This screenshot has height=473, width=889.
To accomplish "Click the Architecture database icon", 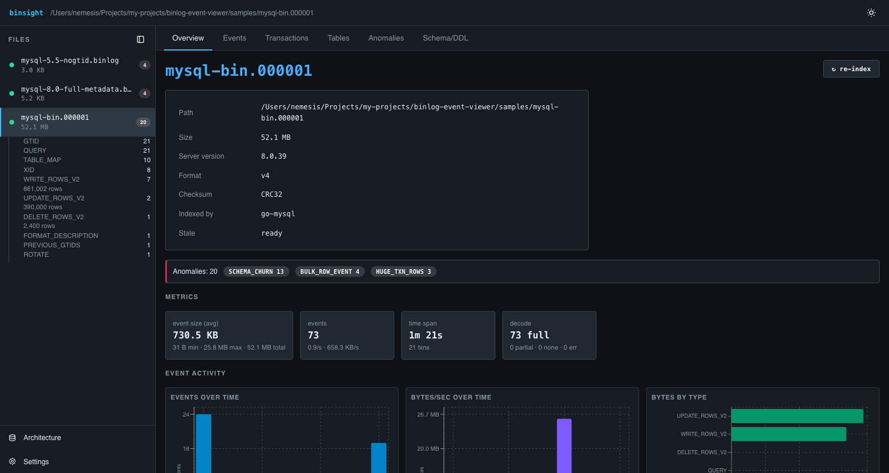I will 12,438.
